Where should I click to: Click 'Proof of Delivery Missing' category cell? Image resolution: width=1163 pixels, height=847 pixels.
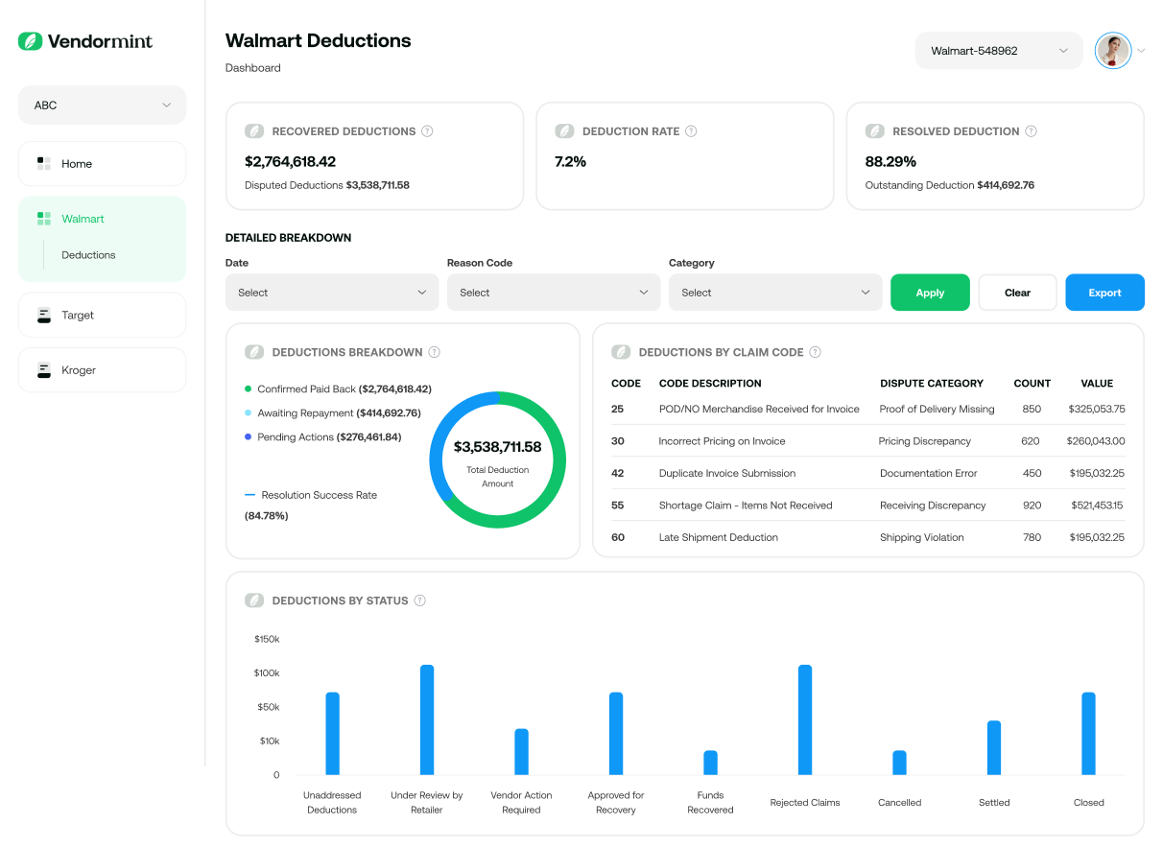(x=937, y=409)
